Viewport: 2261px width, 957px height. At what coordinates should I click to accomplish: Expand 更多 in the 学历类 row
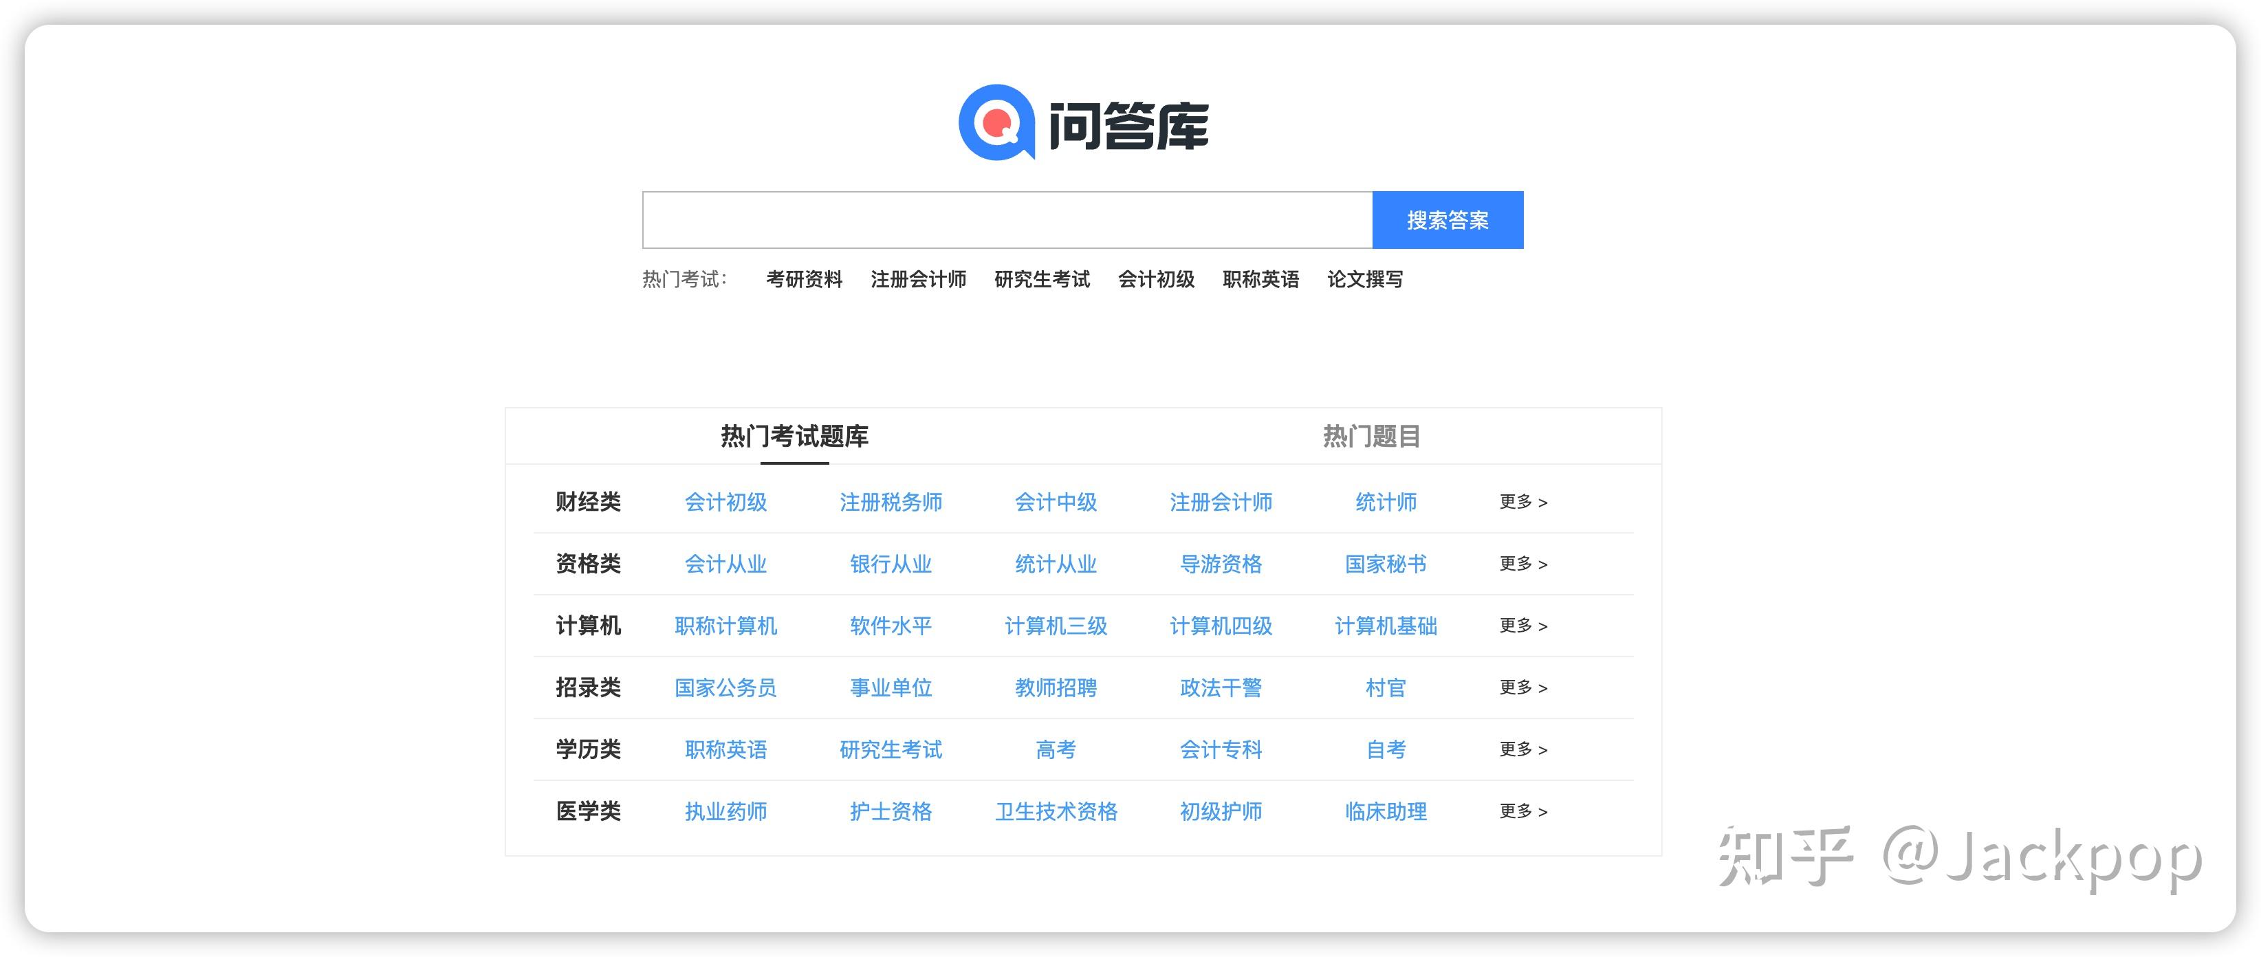(x=1523, y=749)
